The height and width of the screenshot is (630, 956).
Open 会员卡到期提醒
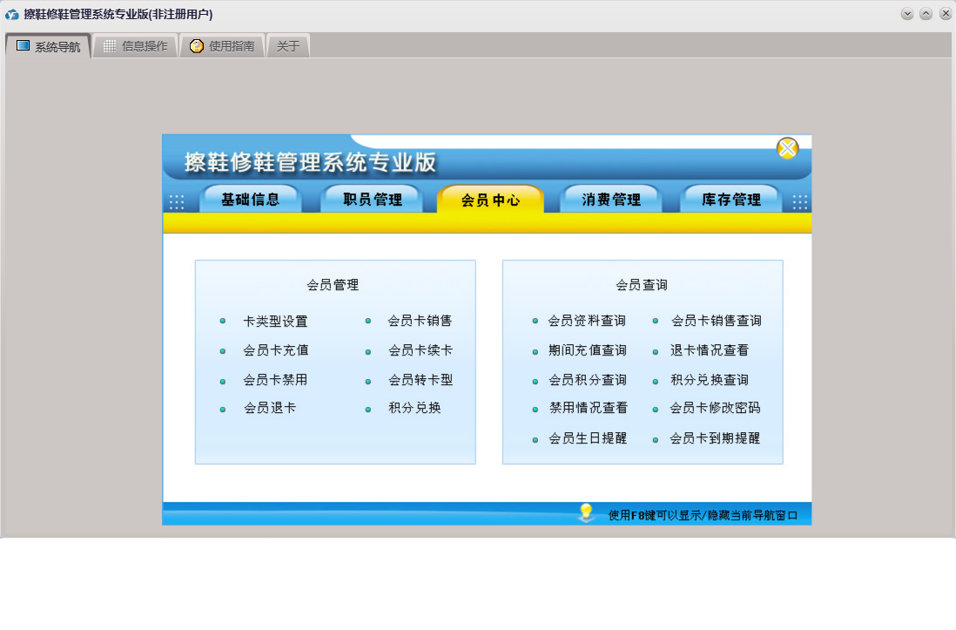tap(715, 438)
